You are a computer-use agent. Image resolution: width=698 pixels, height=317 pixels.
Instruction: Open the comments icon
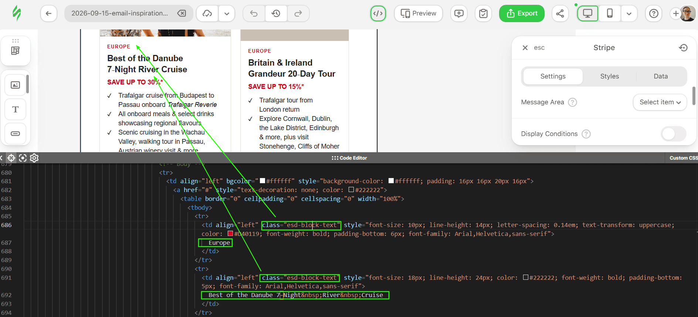[459, 14]
